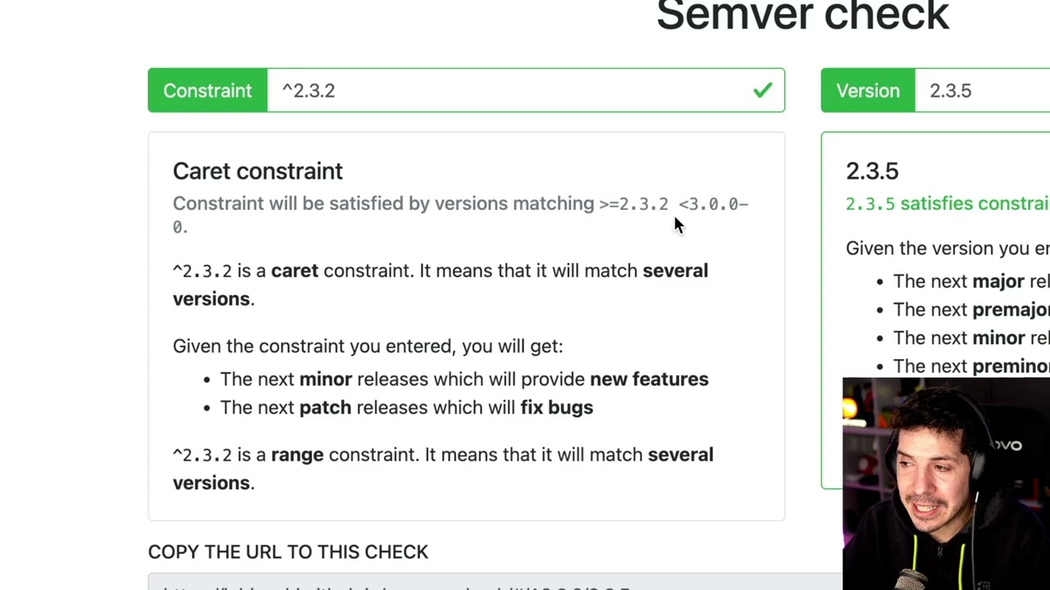Select the check URL box at the bottom
Image resolution: width=1050 pixels, height=590 pixels.
coord(495,583)
